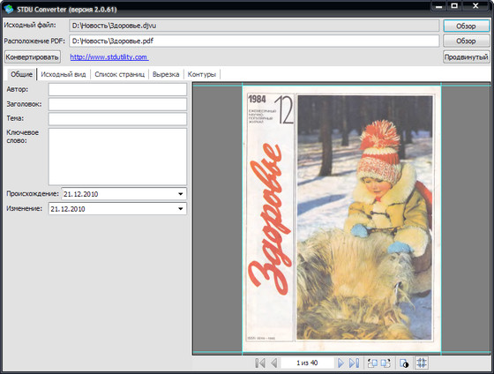Viewport: 494px width, 374px height.
Task: Switch to the Общие tab
Action: point(21,74)
